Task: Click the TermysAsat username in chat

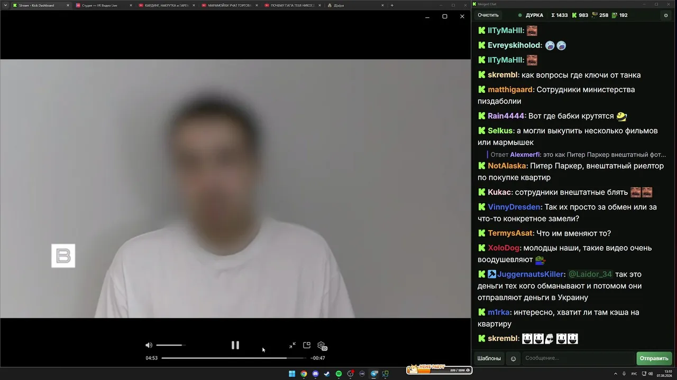Action: pos(511,233)
